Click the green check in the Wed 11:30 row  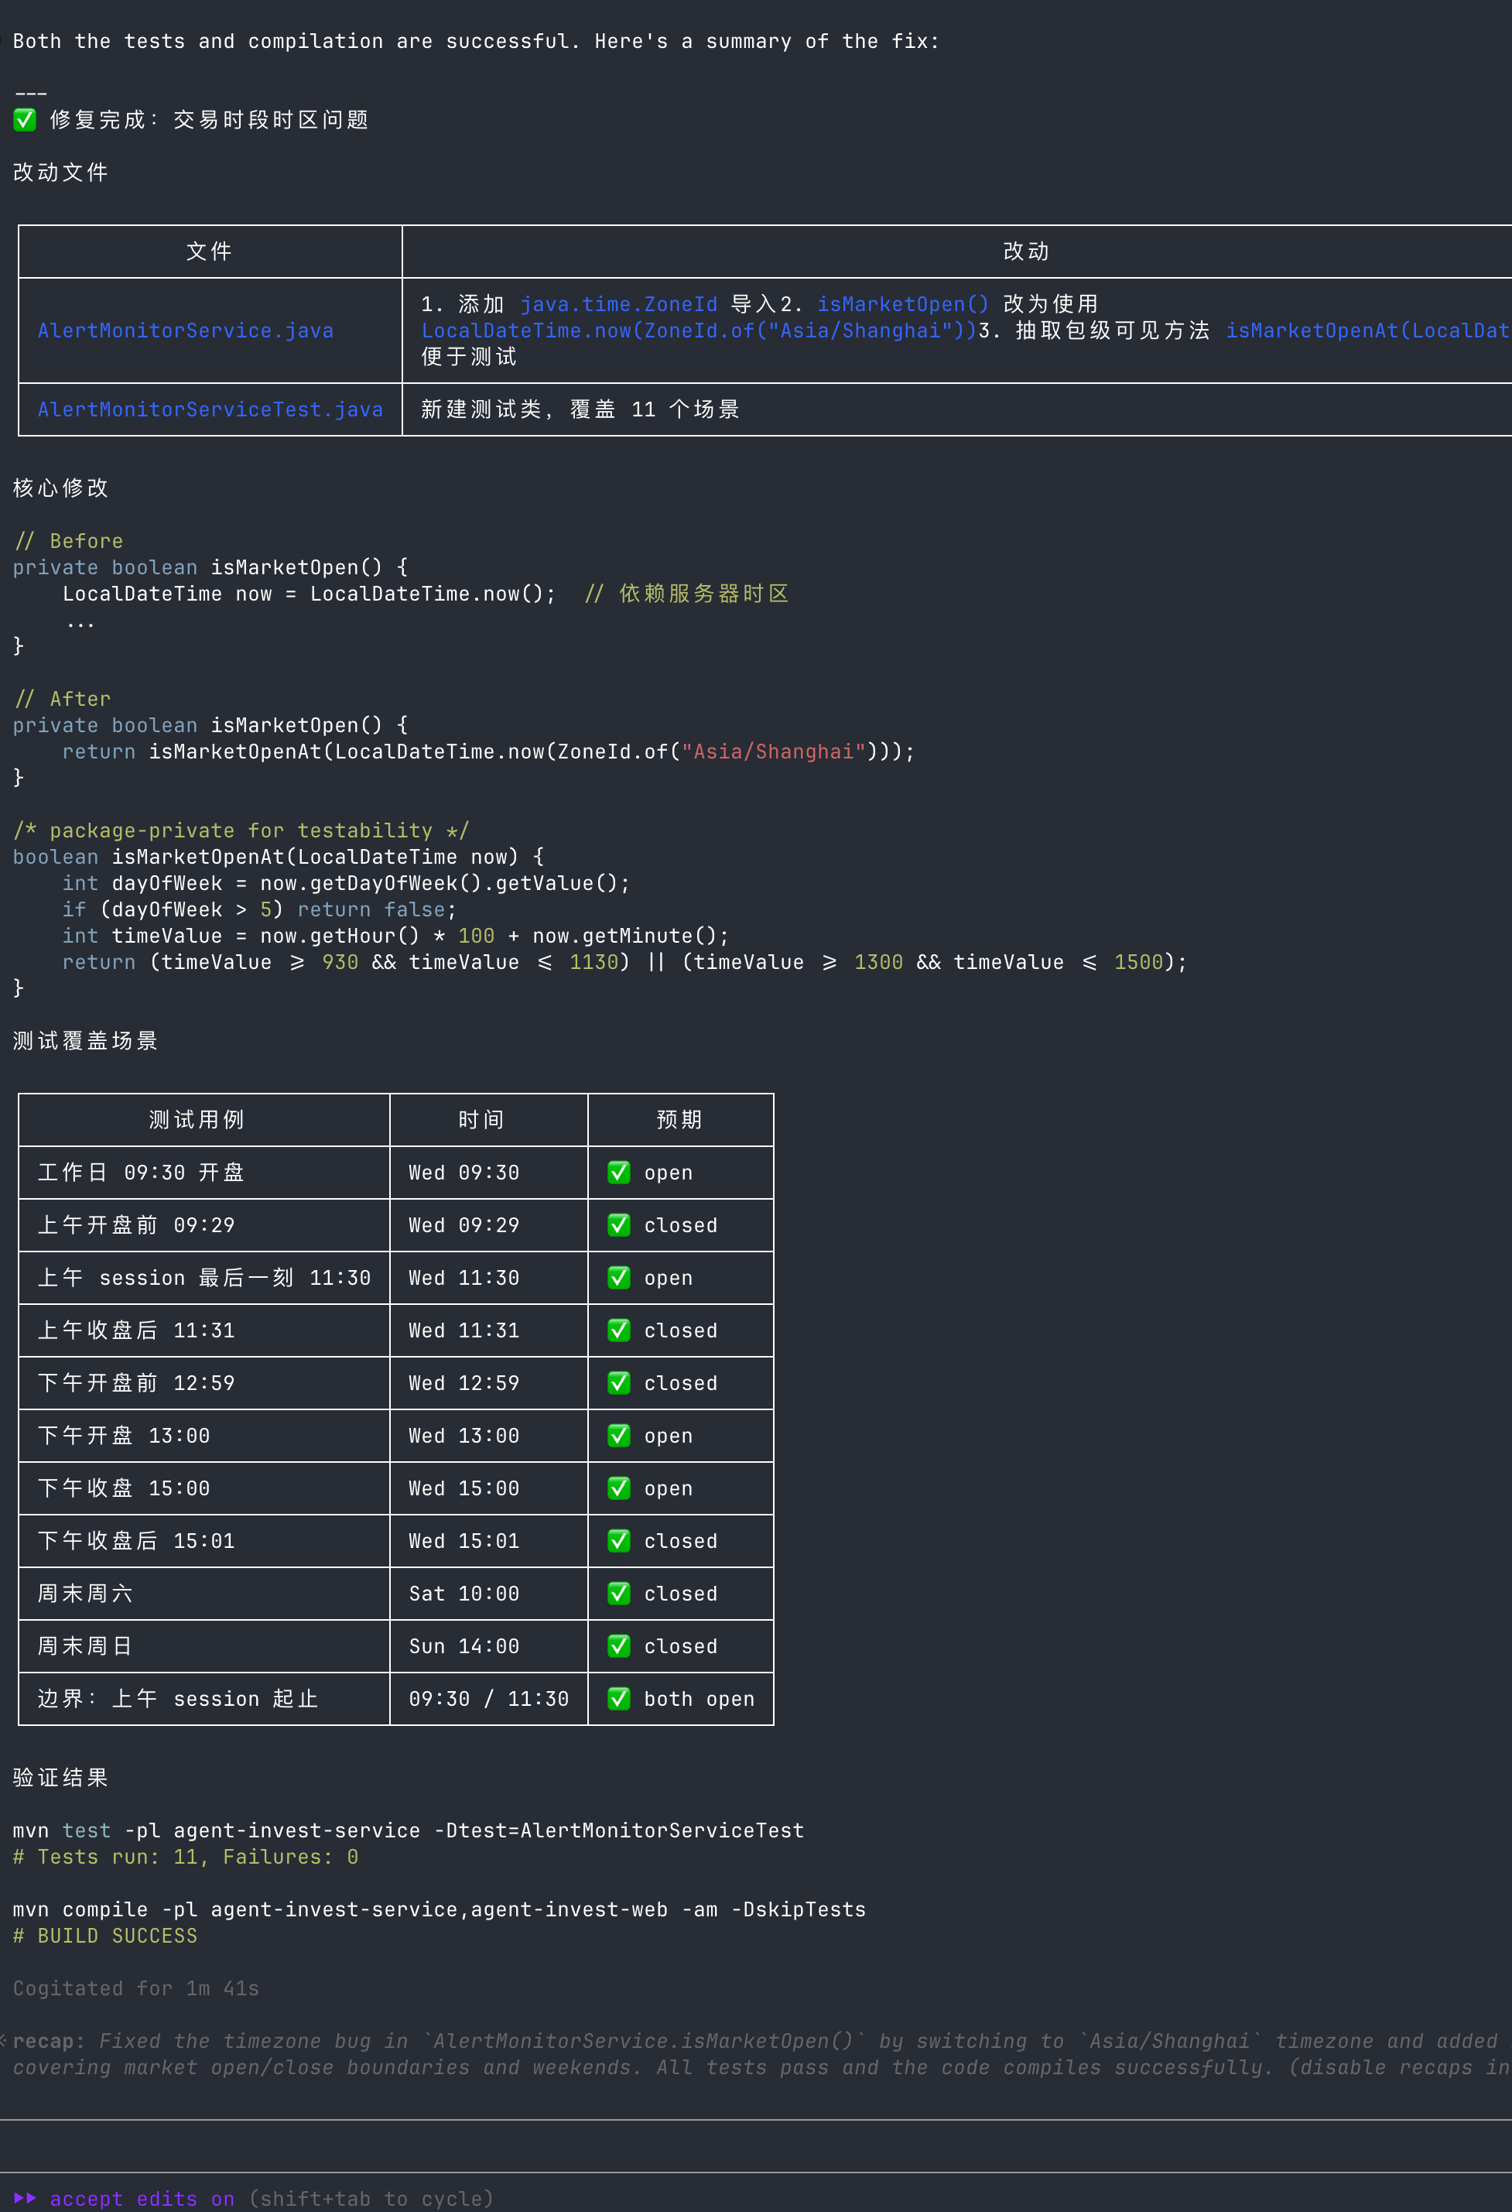618,1277
